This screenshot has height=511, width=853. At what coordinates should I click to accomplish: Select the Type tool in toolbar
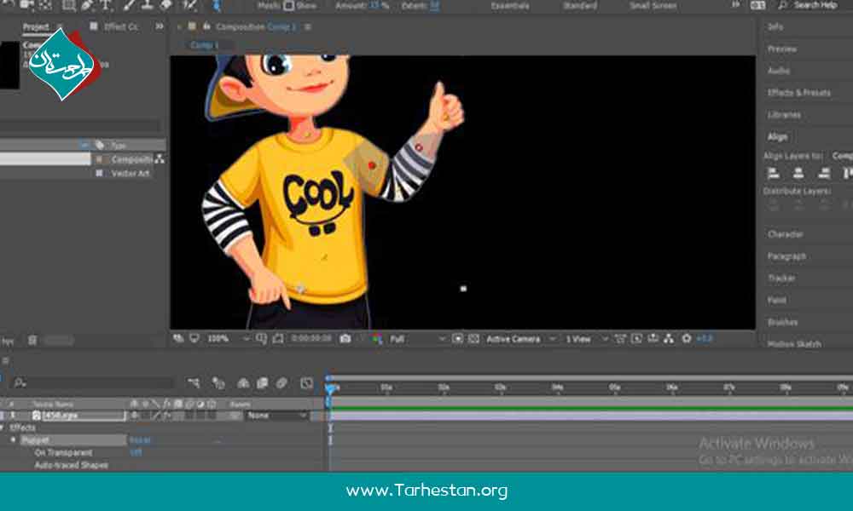click(x=106, y=5)
